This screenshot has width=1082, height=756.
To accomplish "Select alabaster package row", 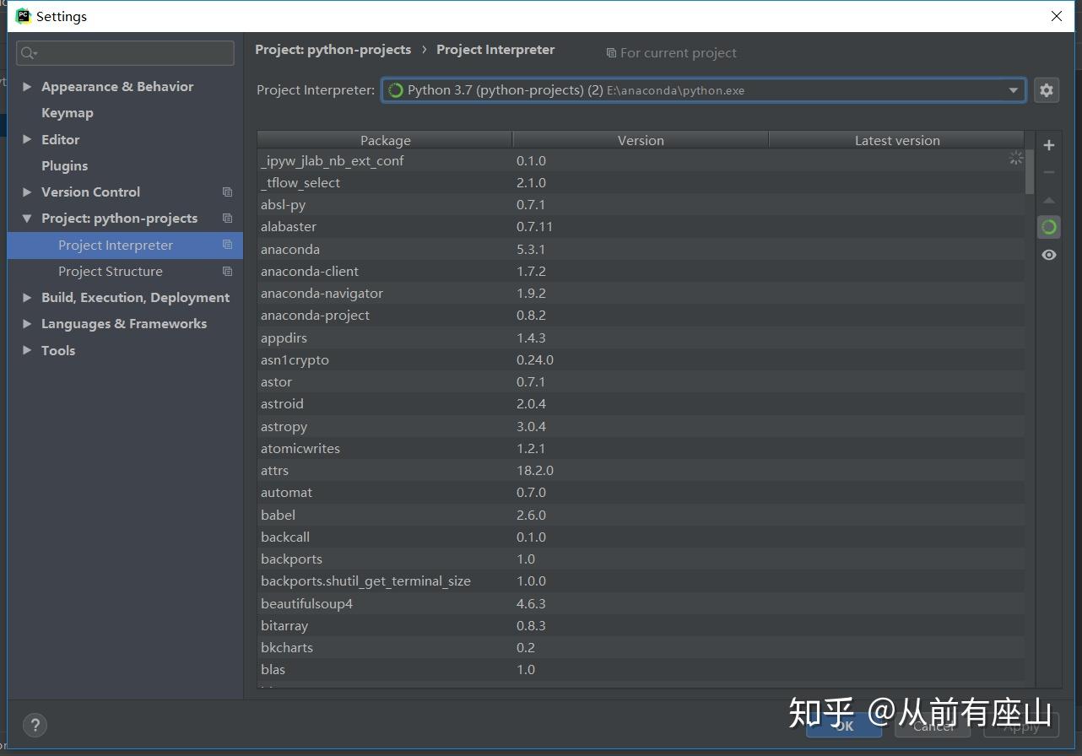I will click(641, 227).
